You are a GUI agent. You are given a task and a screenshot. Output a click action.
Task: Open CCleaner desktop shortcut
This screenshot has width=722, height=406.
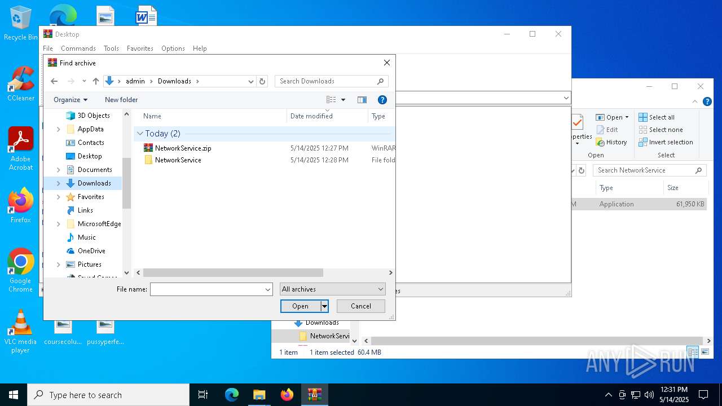click(x=21, y=83)
